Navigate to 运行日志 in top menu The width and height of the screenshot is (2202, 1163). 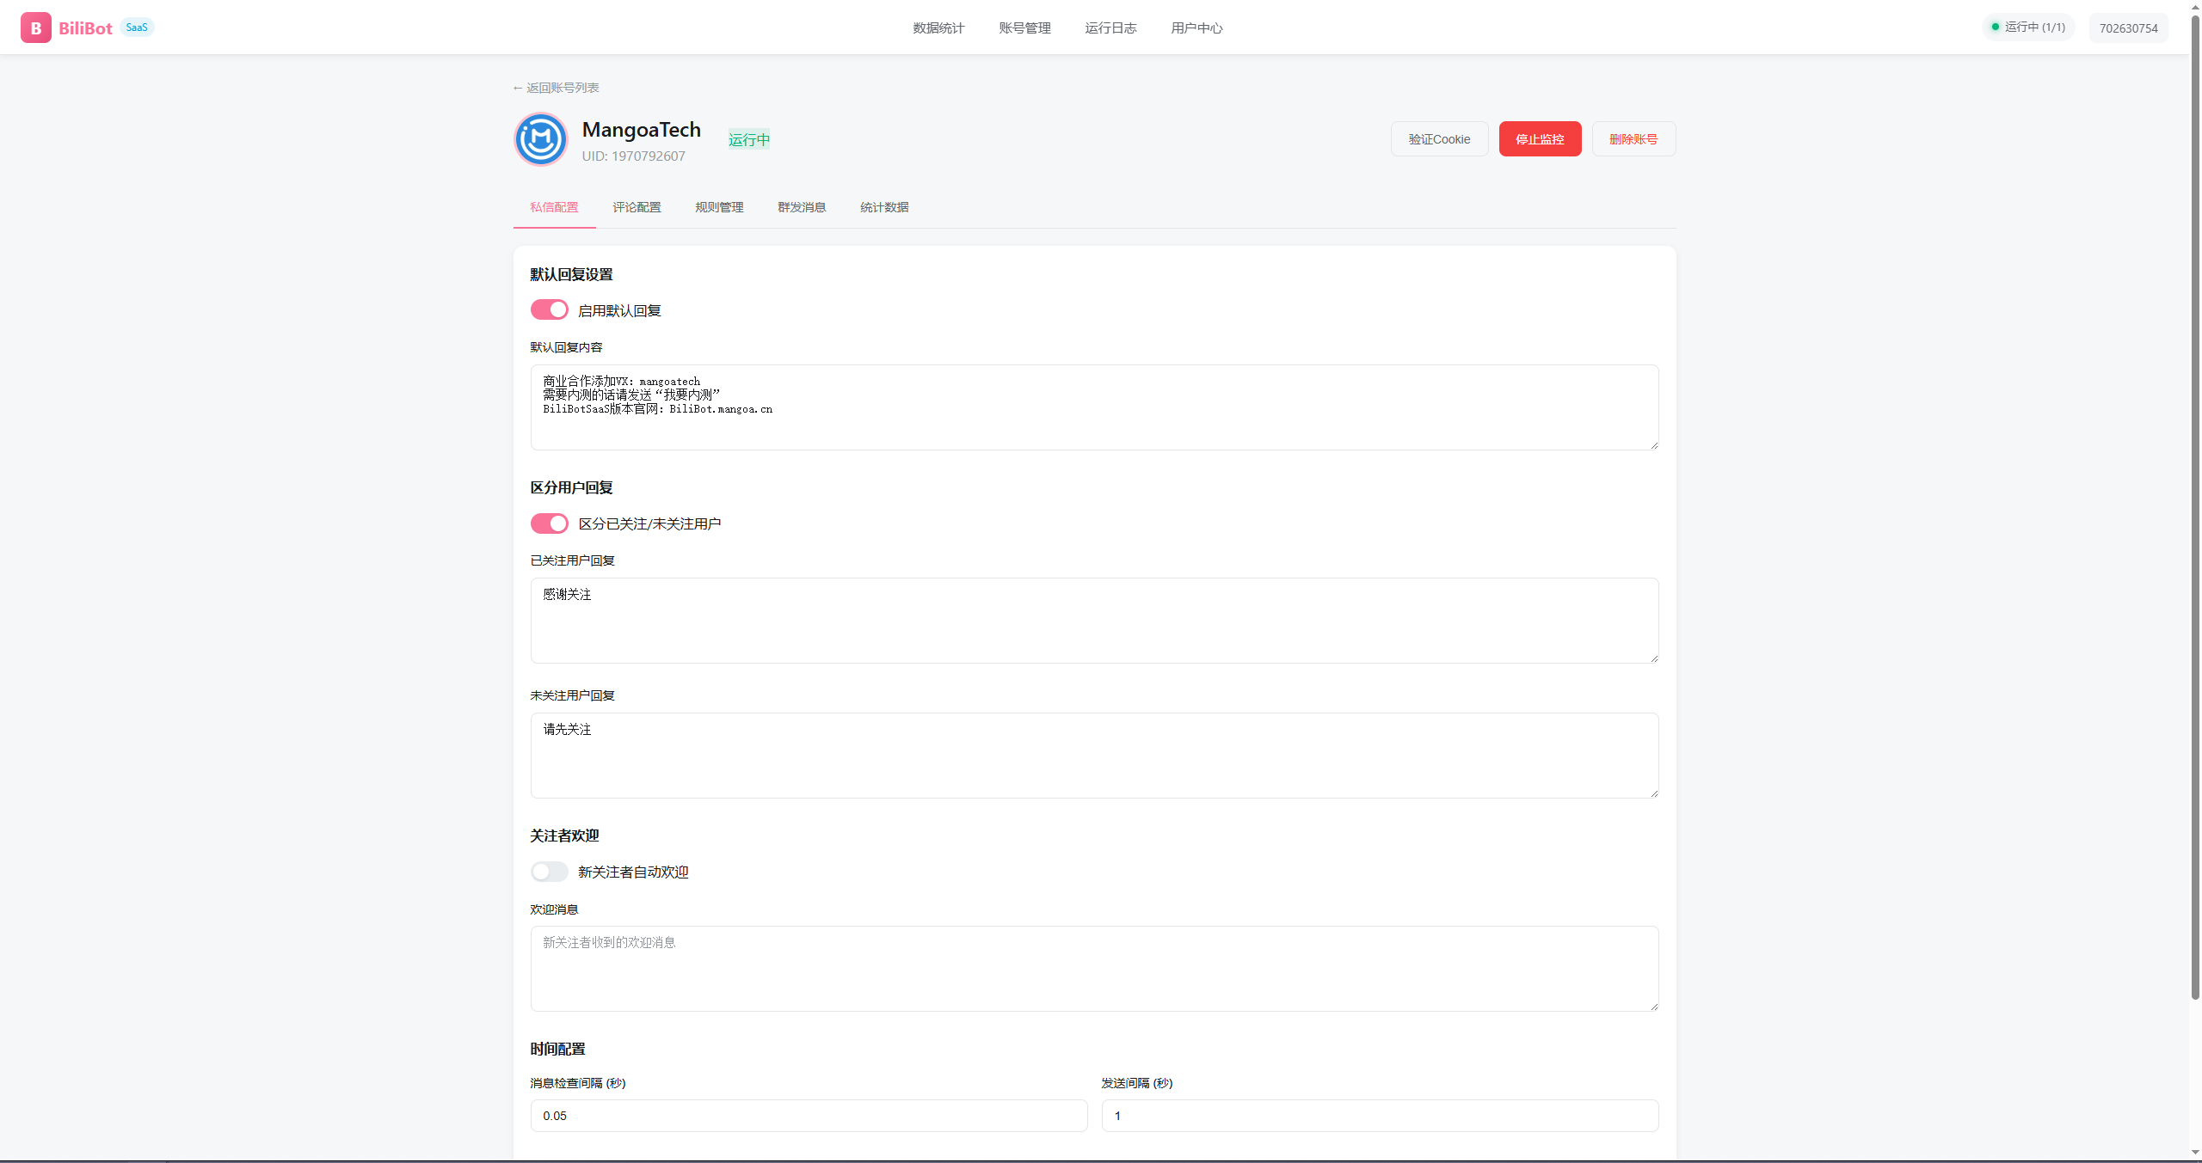[x=1110, y=28]
